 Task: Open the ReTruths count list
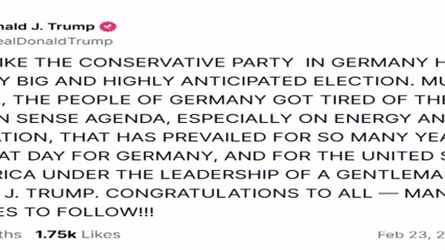10,234
